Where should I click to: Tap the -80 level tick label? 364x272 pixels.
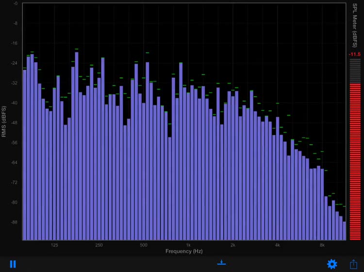point(14,203)
